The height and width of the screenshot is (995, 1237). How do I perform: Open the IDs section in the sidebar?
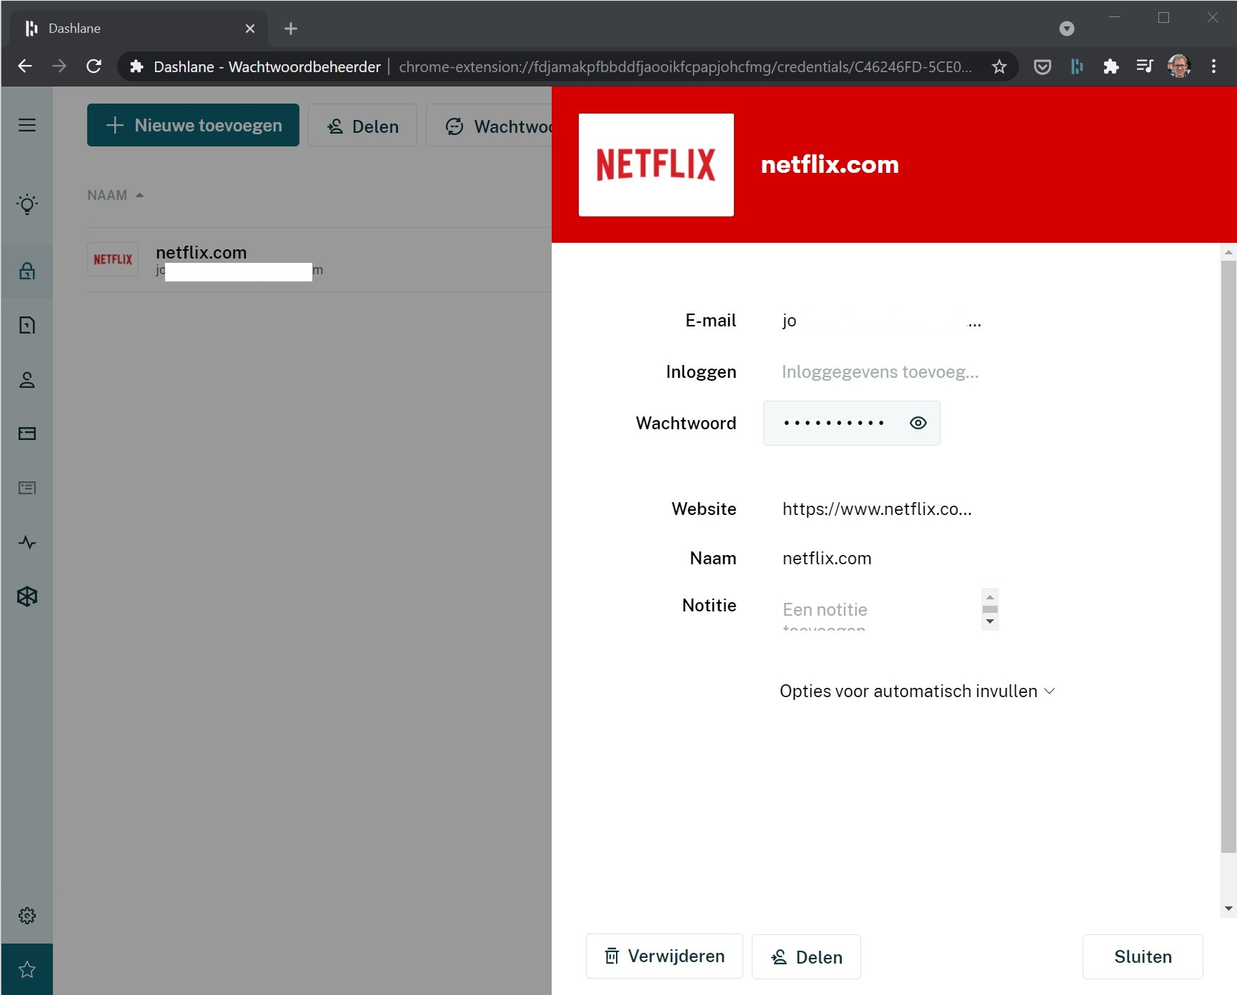click(27, 488)
